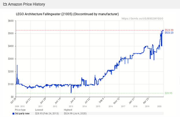Click the red $524.99 highest price label
This screenshot has width=180, height=117.
(169, 29)
